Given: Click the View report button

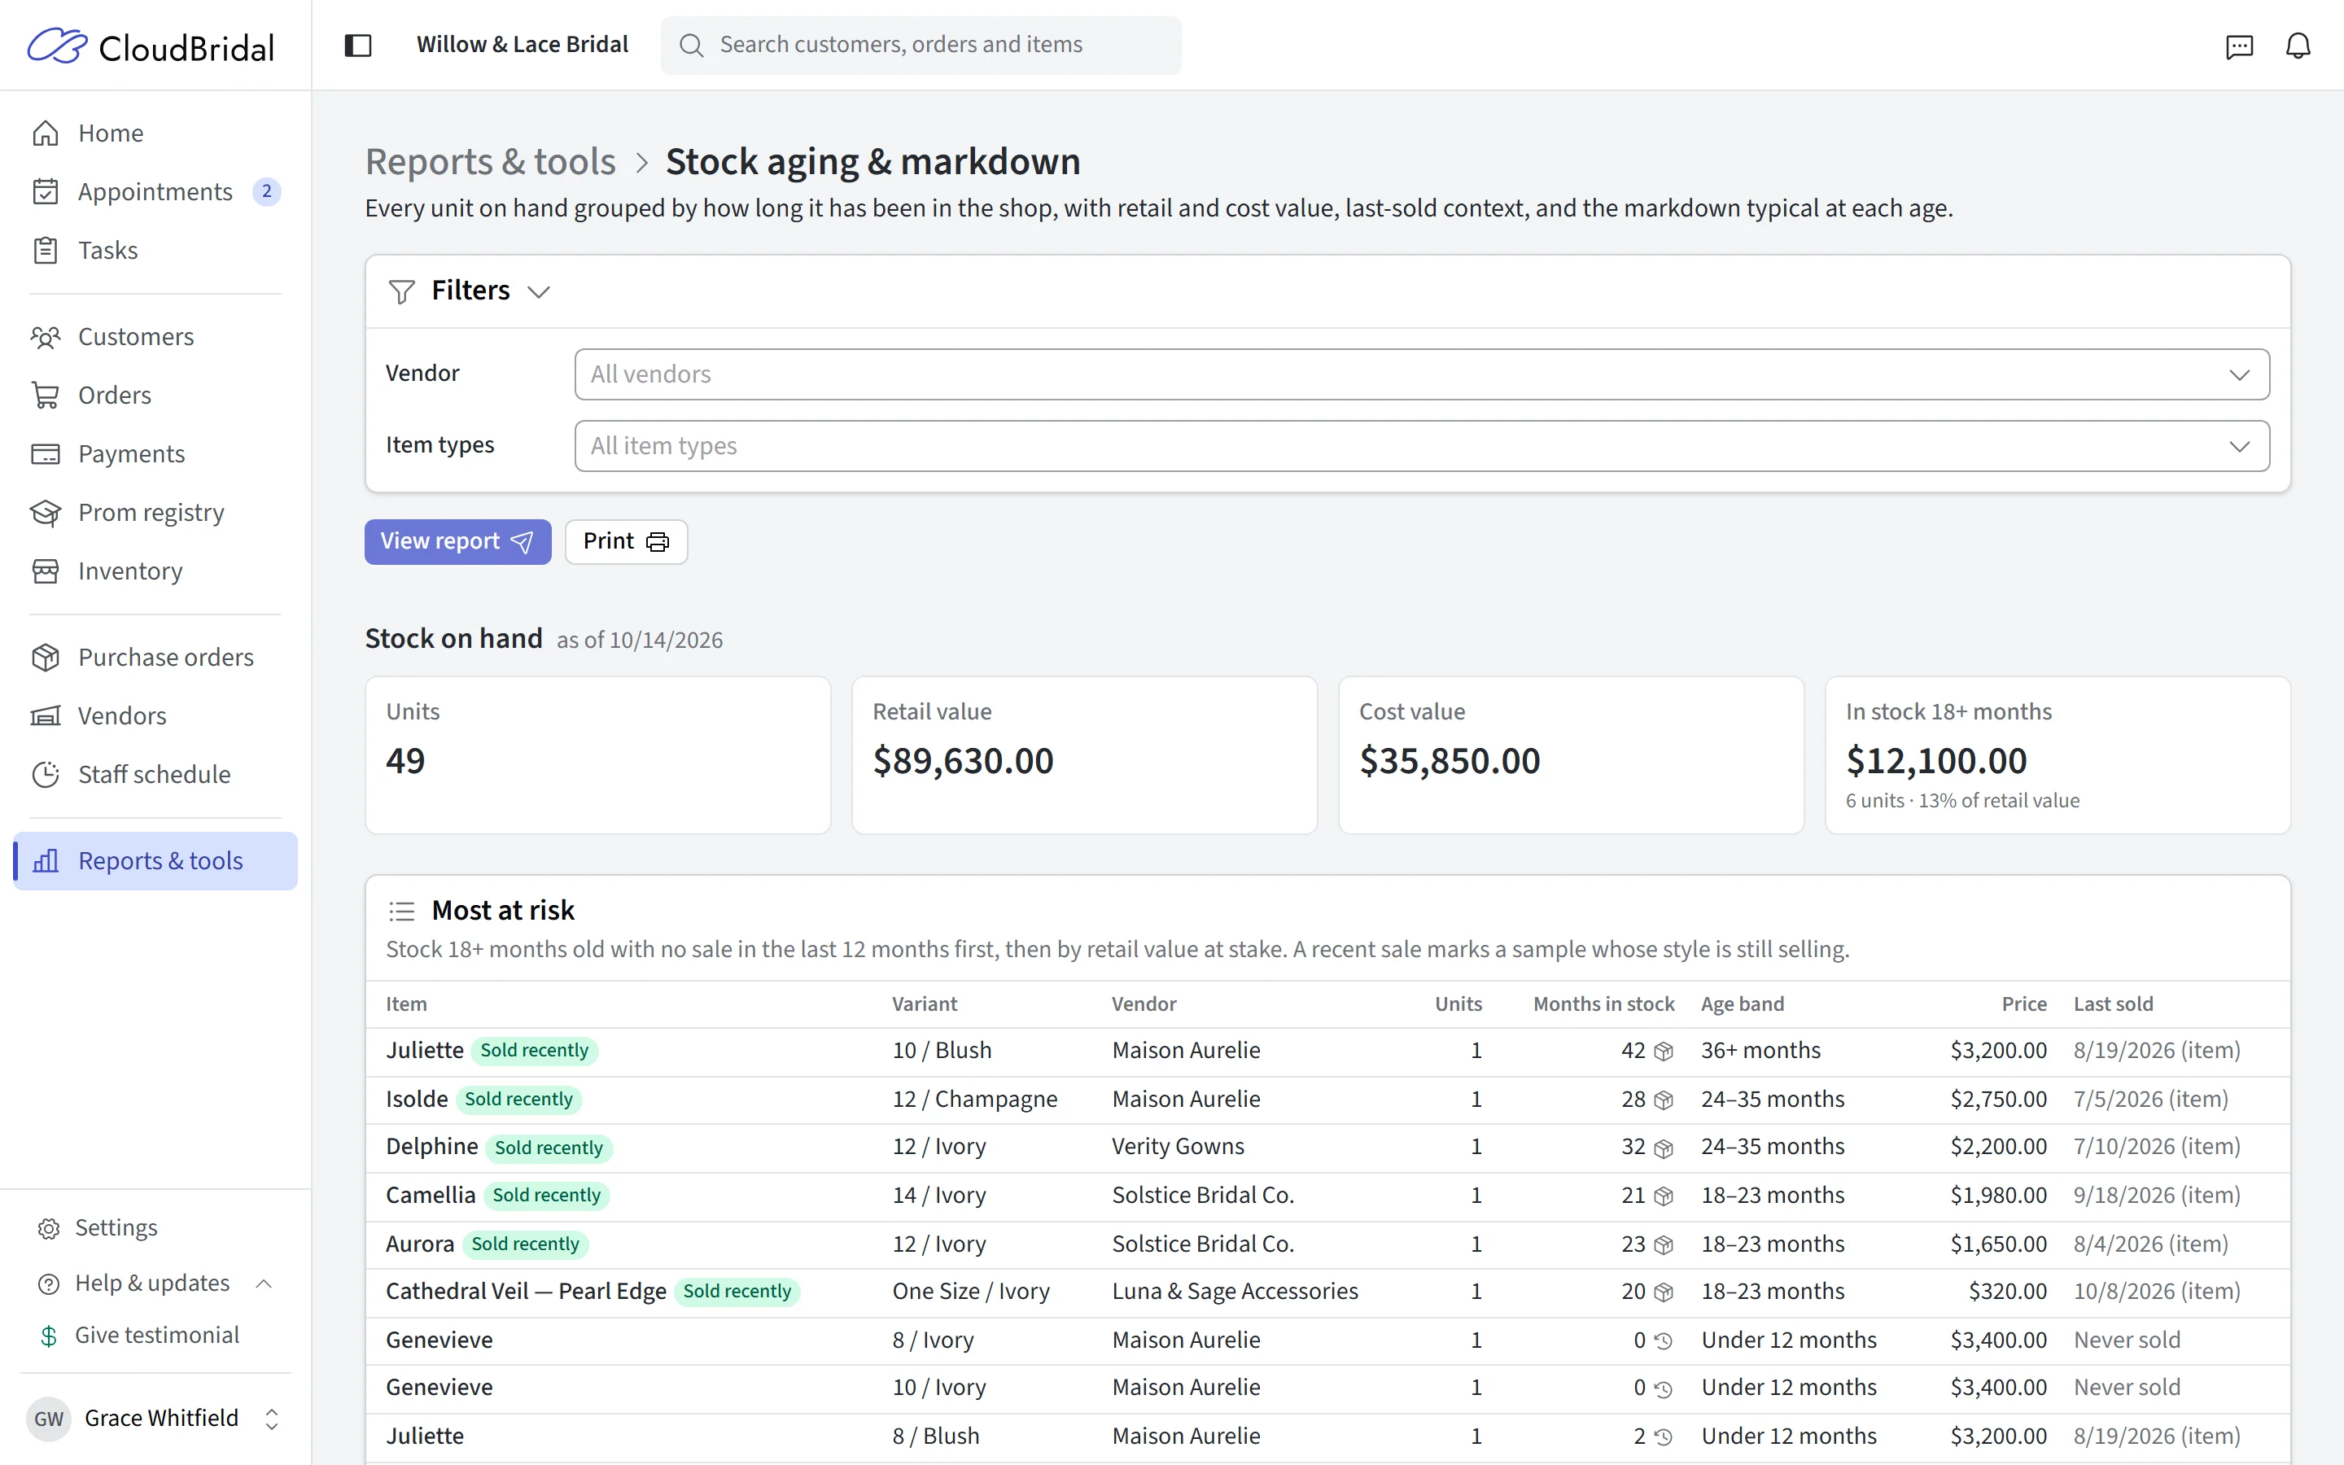Looking at the screenshot, I should tap(457, 541).
